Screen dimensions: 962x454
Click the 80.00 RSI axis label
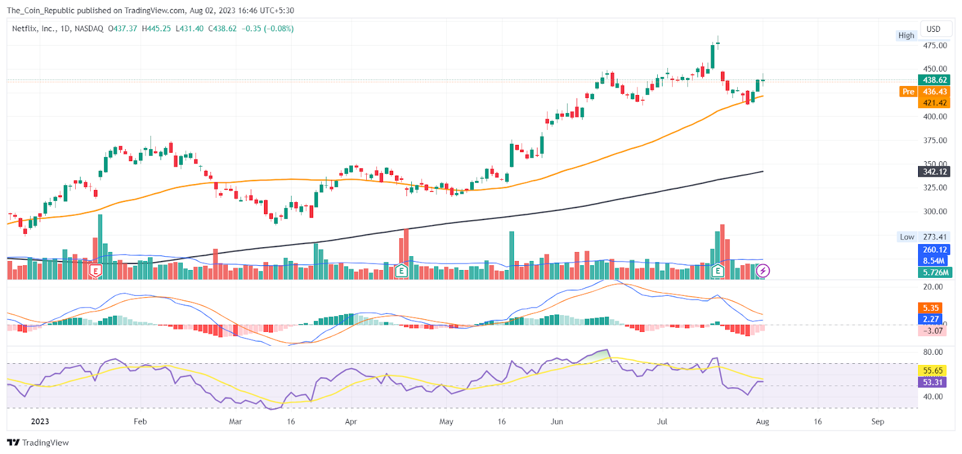pyautogui.click(x=933, y=352)
